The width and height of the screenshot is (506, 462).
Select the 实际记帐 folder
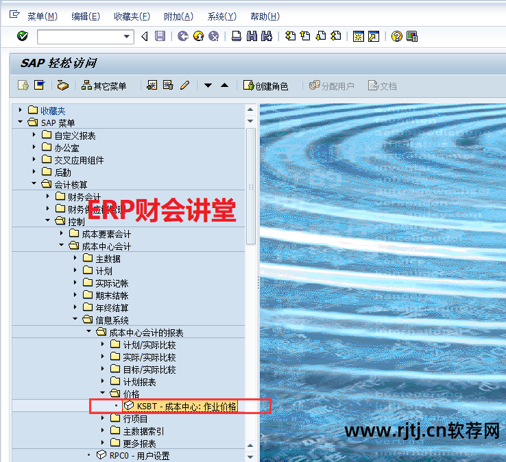112,283
